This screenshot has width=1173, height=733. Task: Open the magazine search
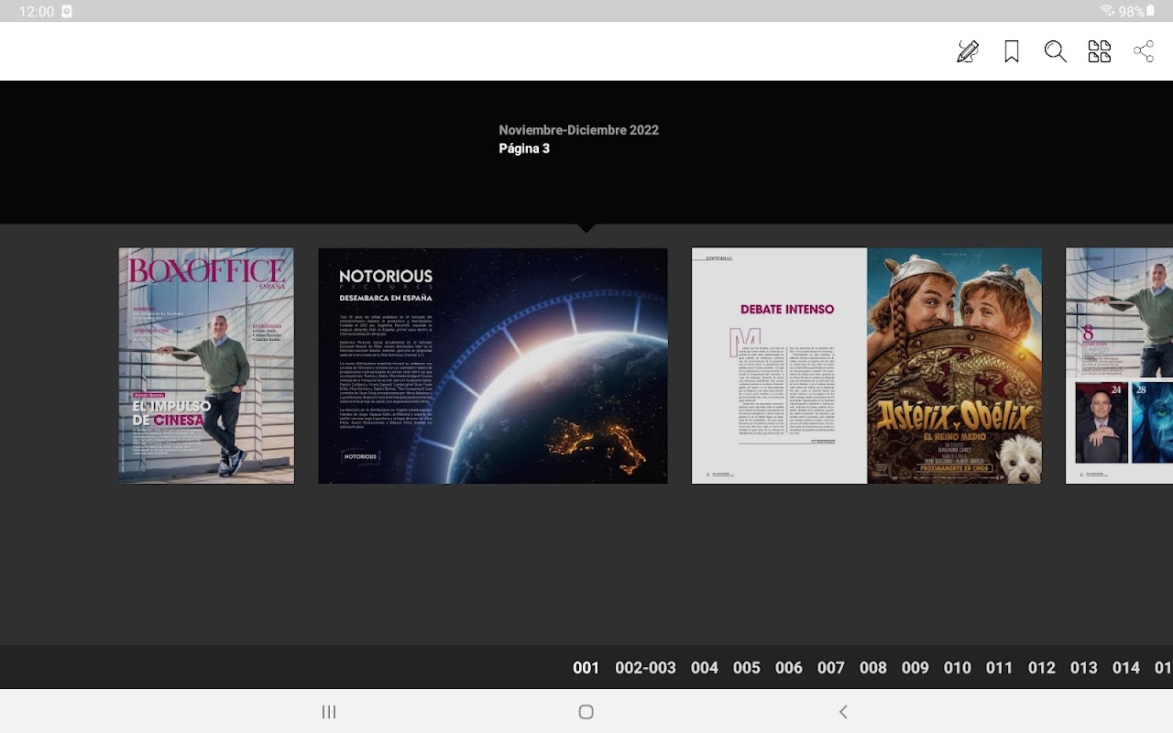click(x=1055, y=51)
